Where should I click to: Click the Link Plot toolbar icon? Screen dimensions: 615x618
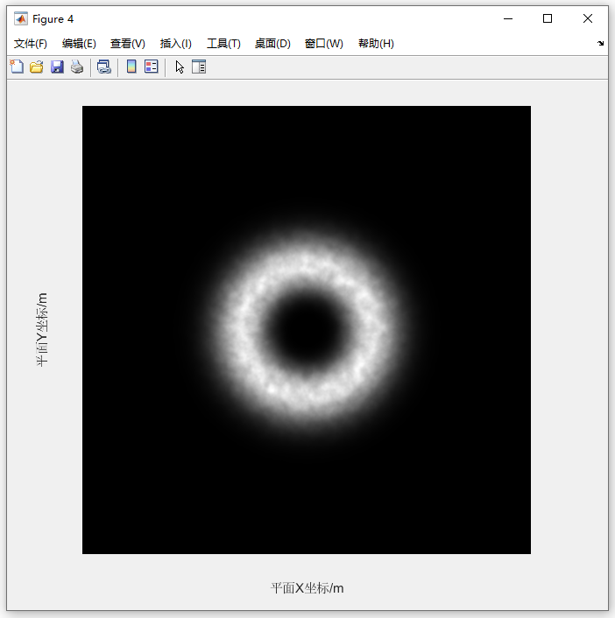(104, 67)
